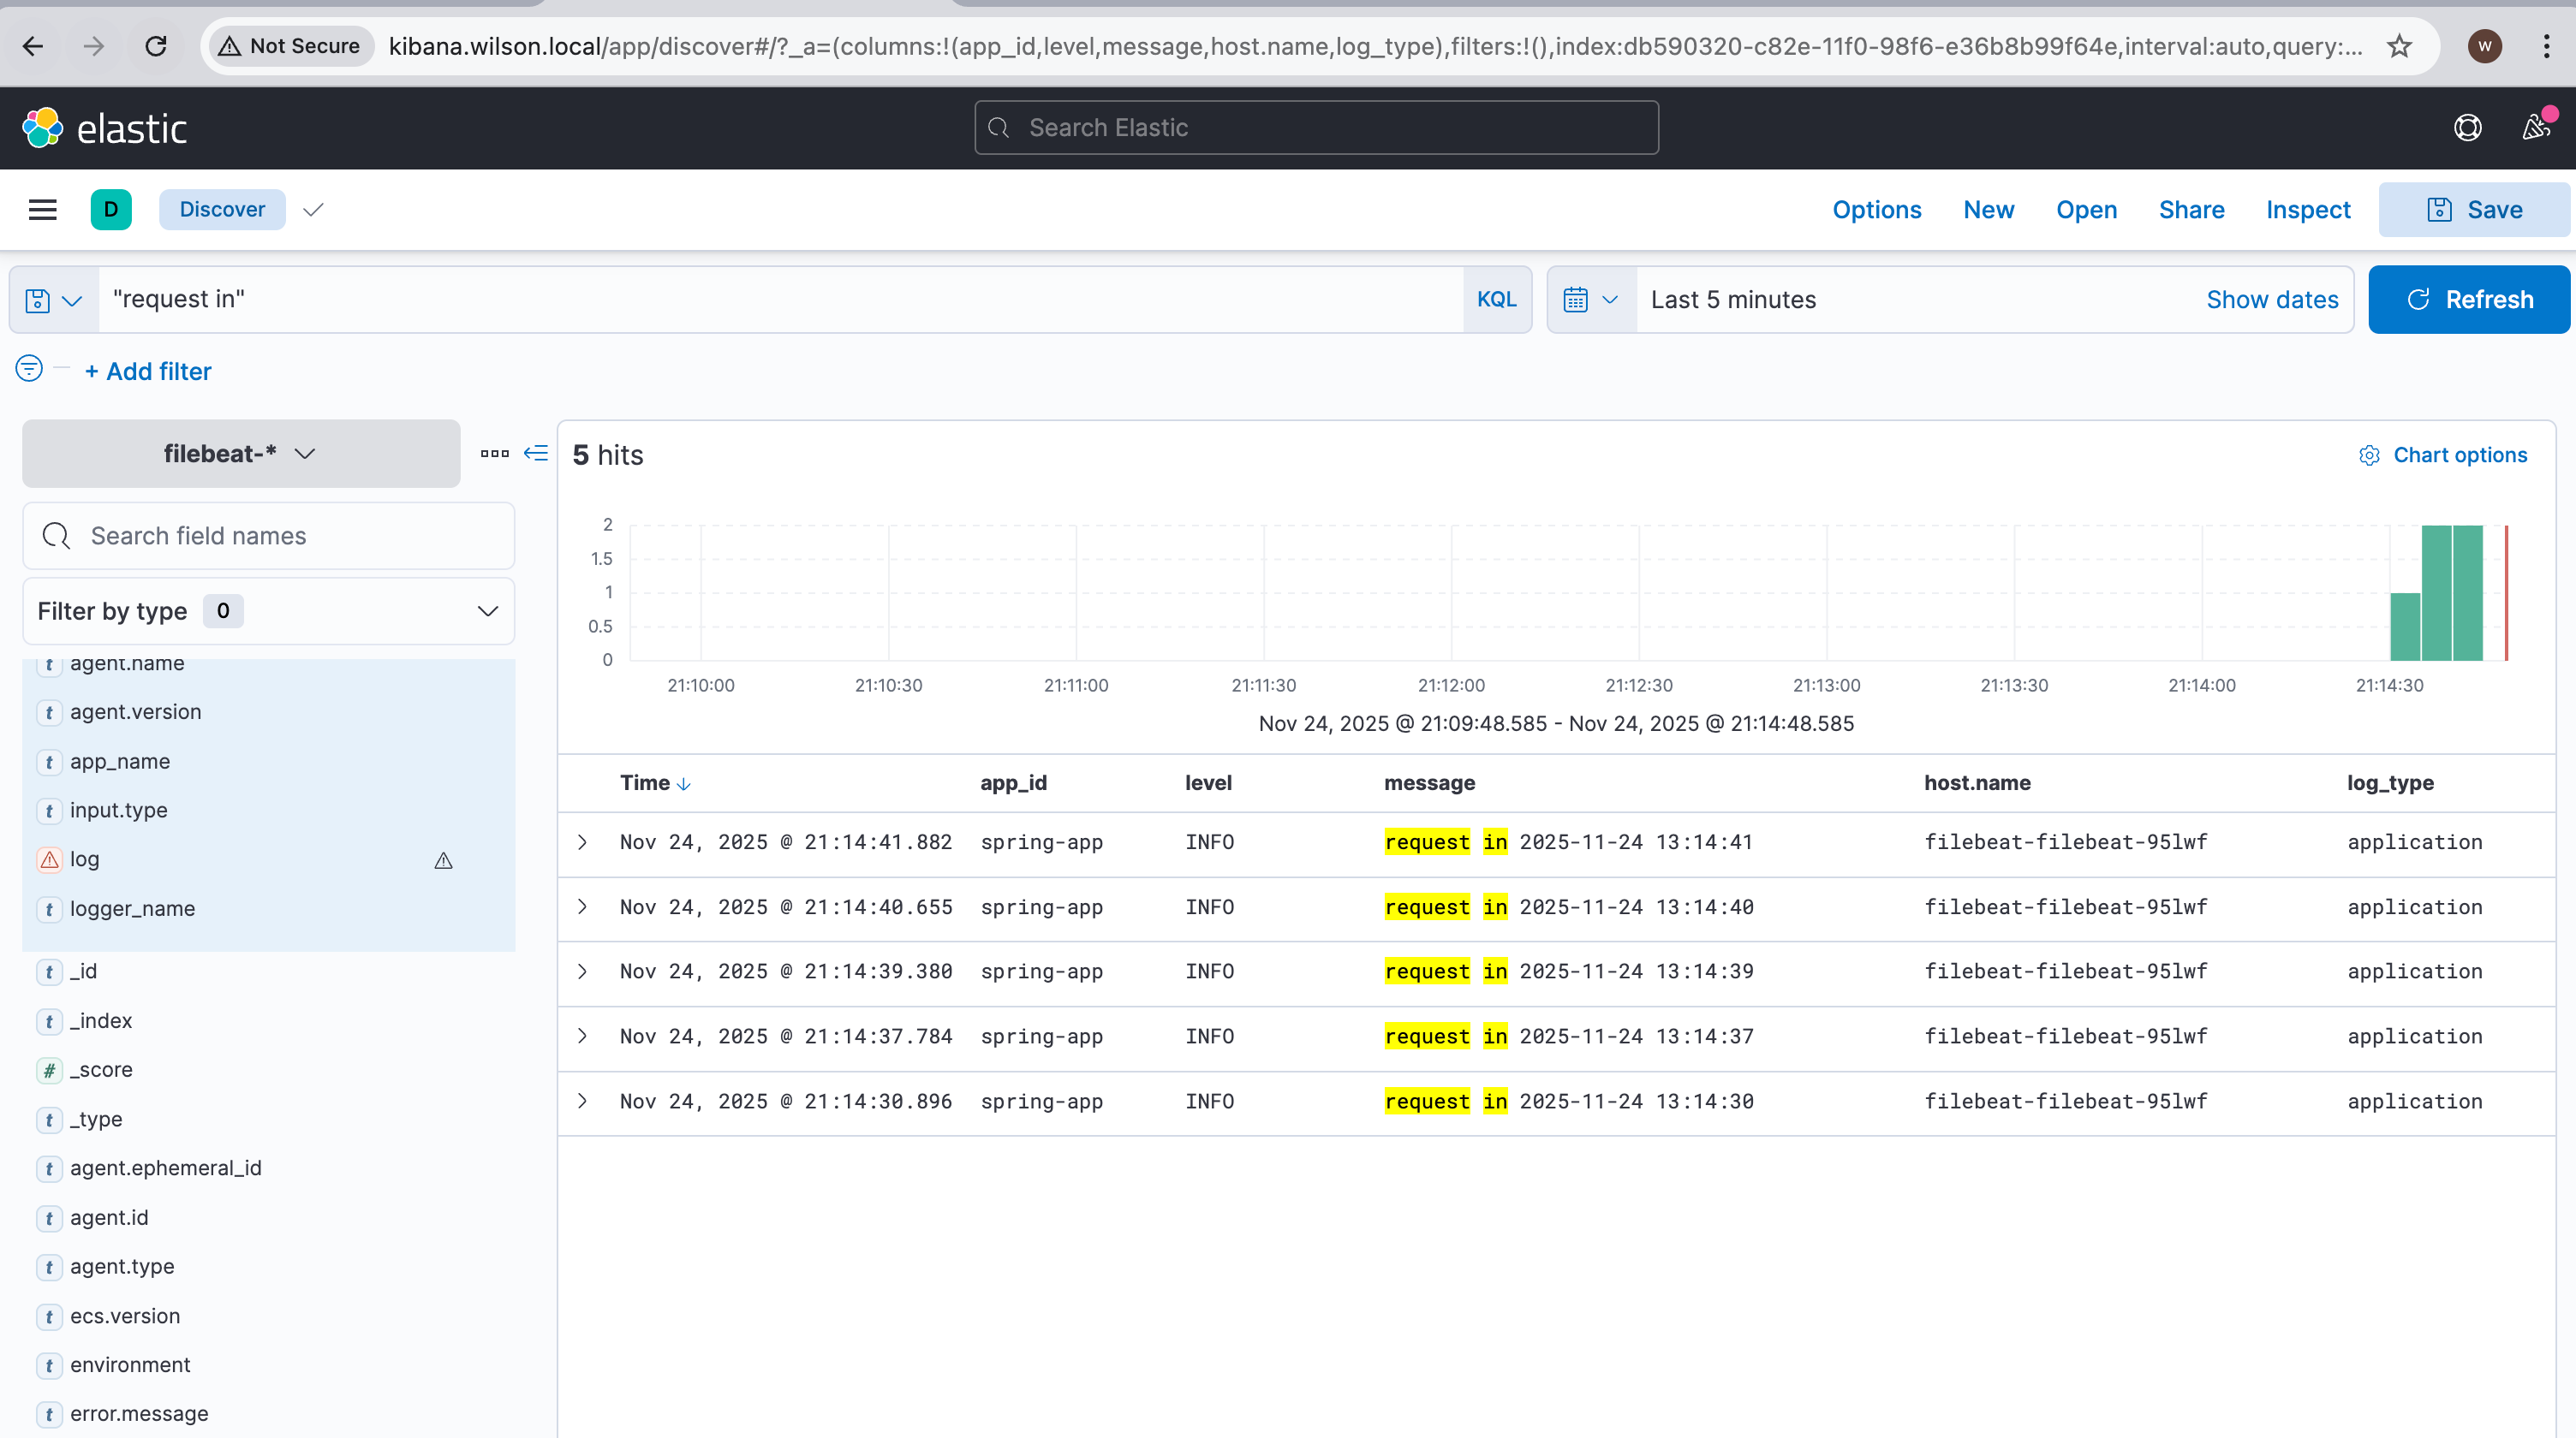Bookmark page with star icon
This screenshot has width=2576, height=1438.
[x=2399, y=46]
